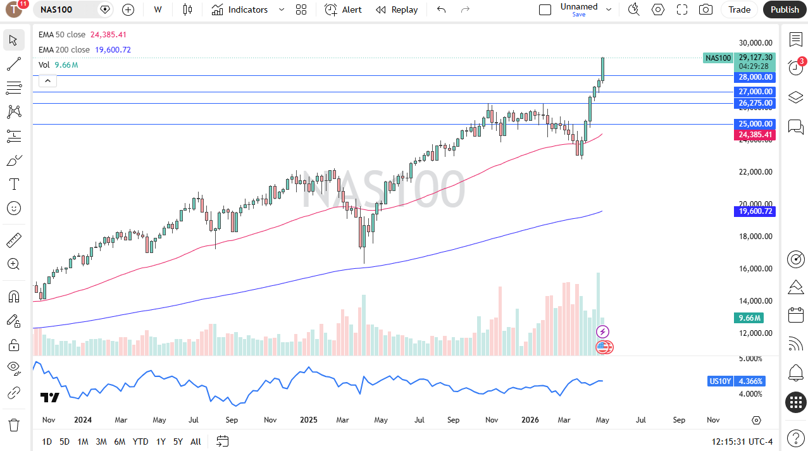This screenshot has height=451, width=808.
Task: Take a chart snapshot with camera icon
Action: (705, 9)
